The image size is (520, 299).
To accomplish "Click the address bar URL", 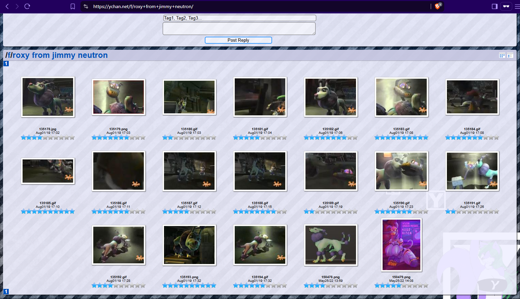I will coord(143,6).
